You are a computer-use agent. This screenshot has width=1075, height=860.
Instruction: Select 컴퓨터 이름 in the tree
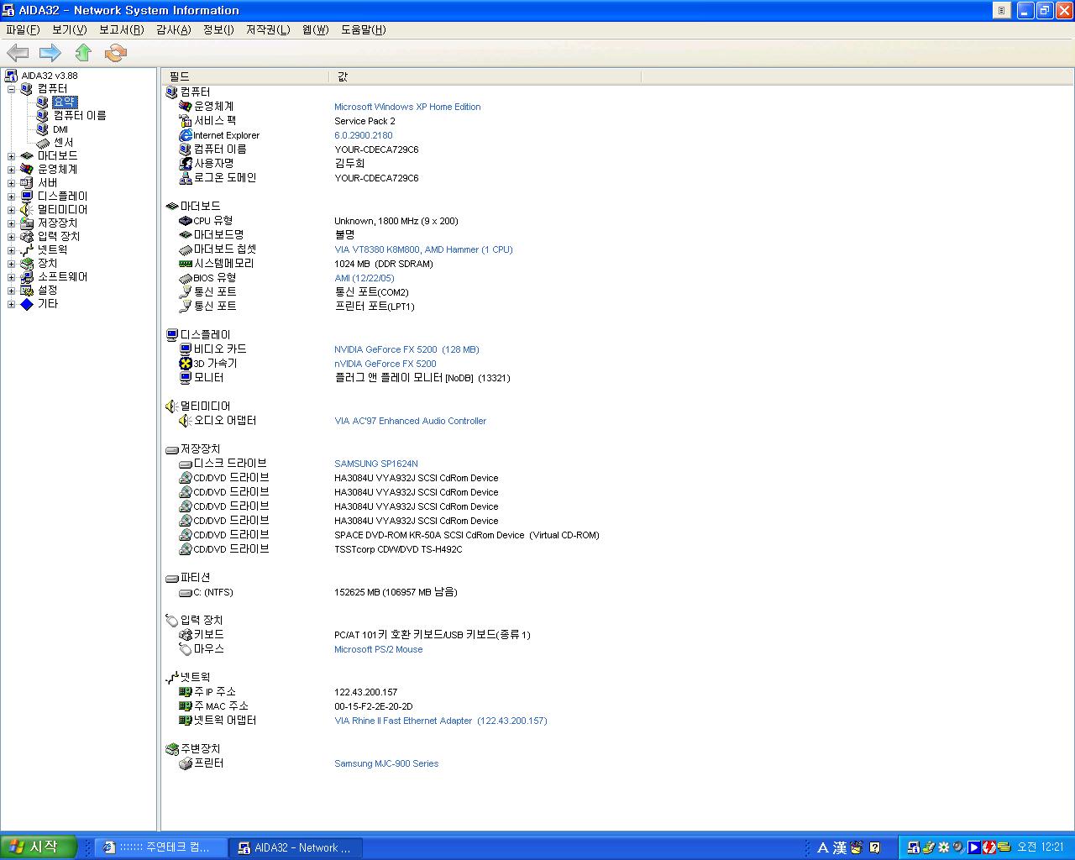click(79, 116)
